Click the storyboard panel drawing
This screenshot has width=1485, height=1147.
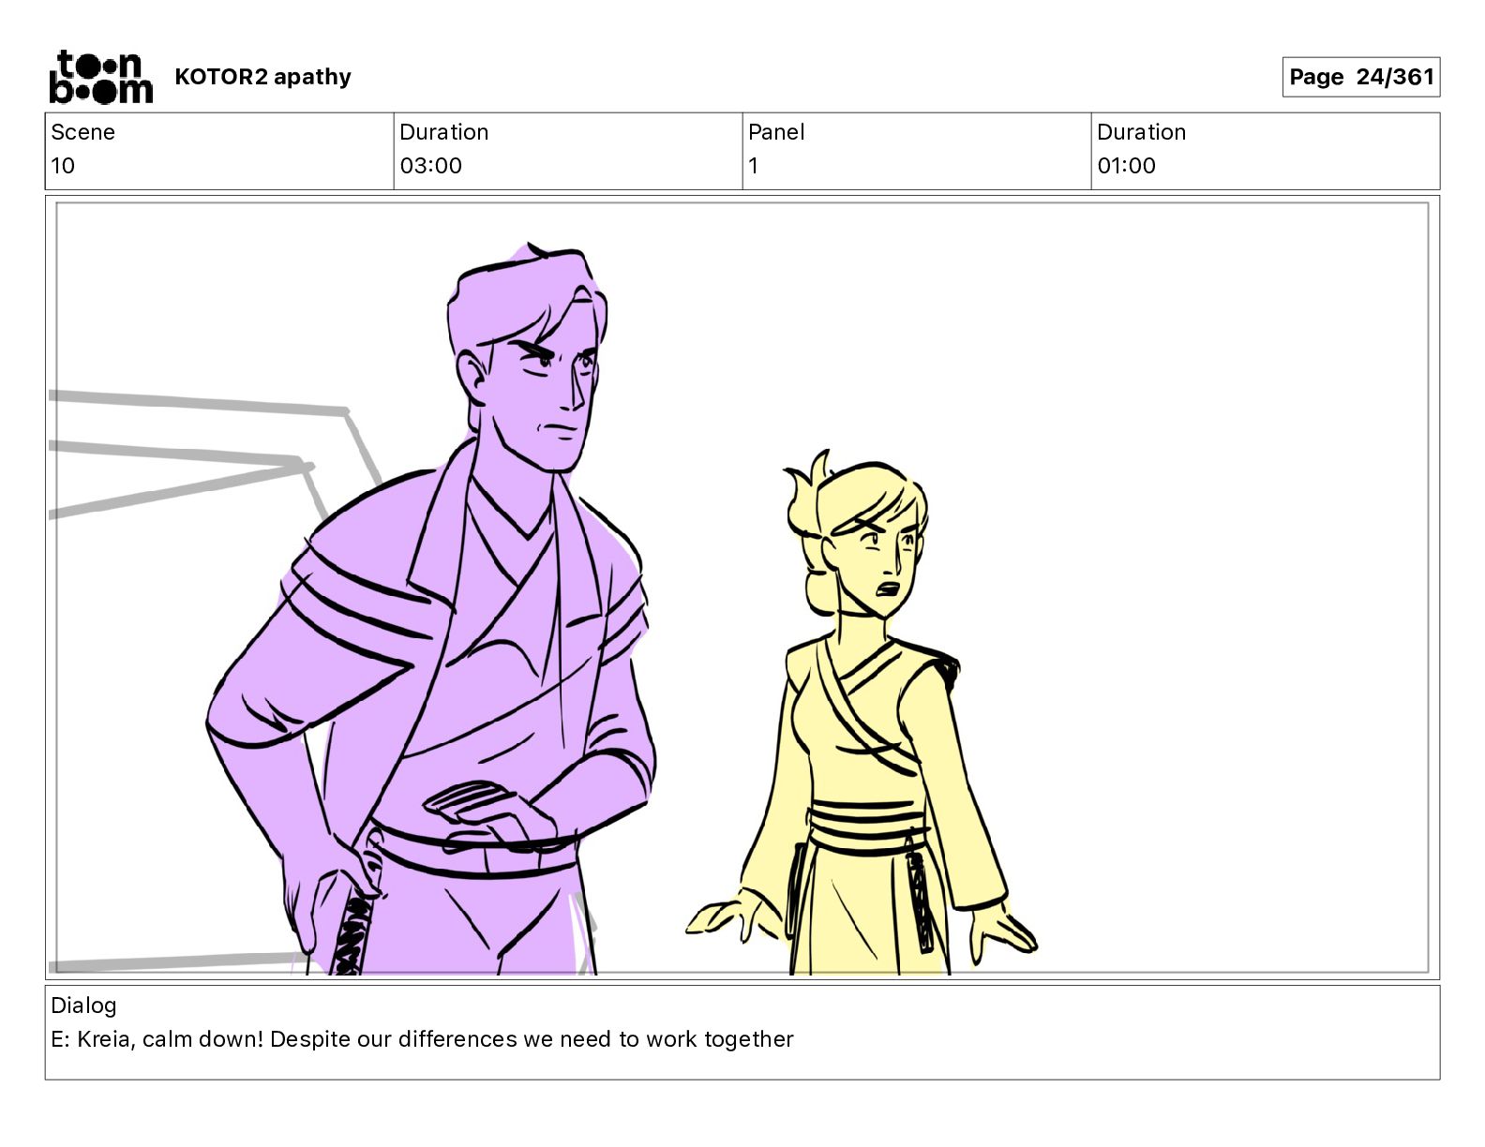(x=742, y=588)
